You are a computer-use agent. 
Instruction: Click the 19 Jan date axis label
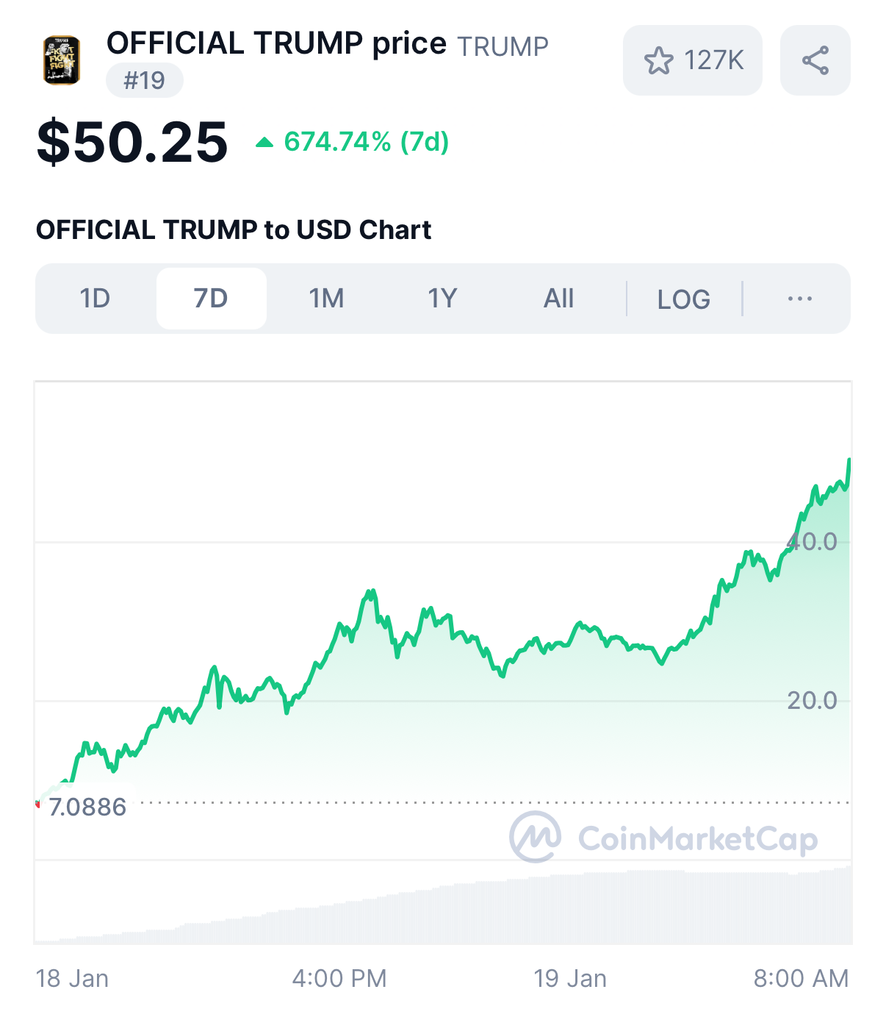pos(570,979)
